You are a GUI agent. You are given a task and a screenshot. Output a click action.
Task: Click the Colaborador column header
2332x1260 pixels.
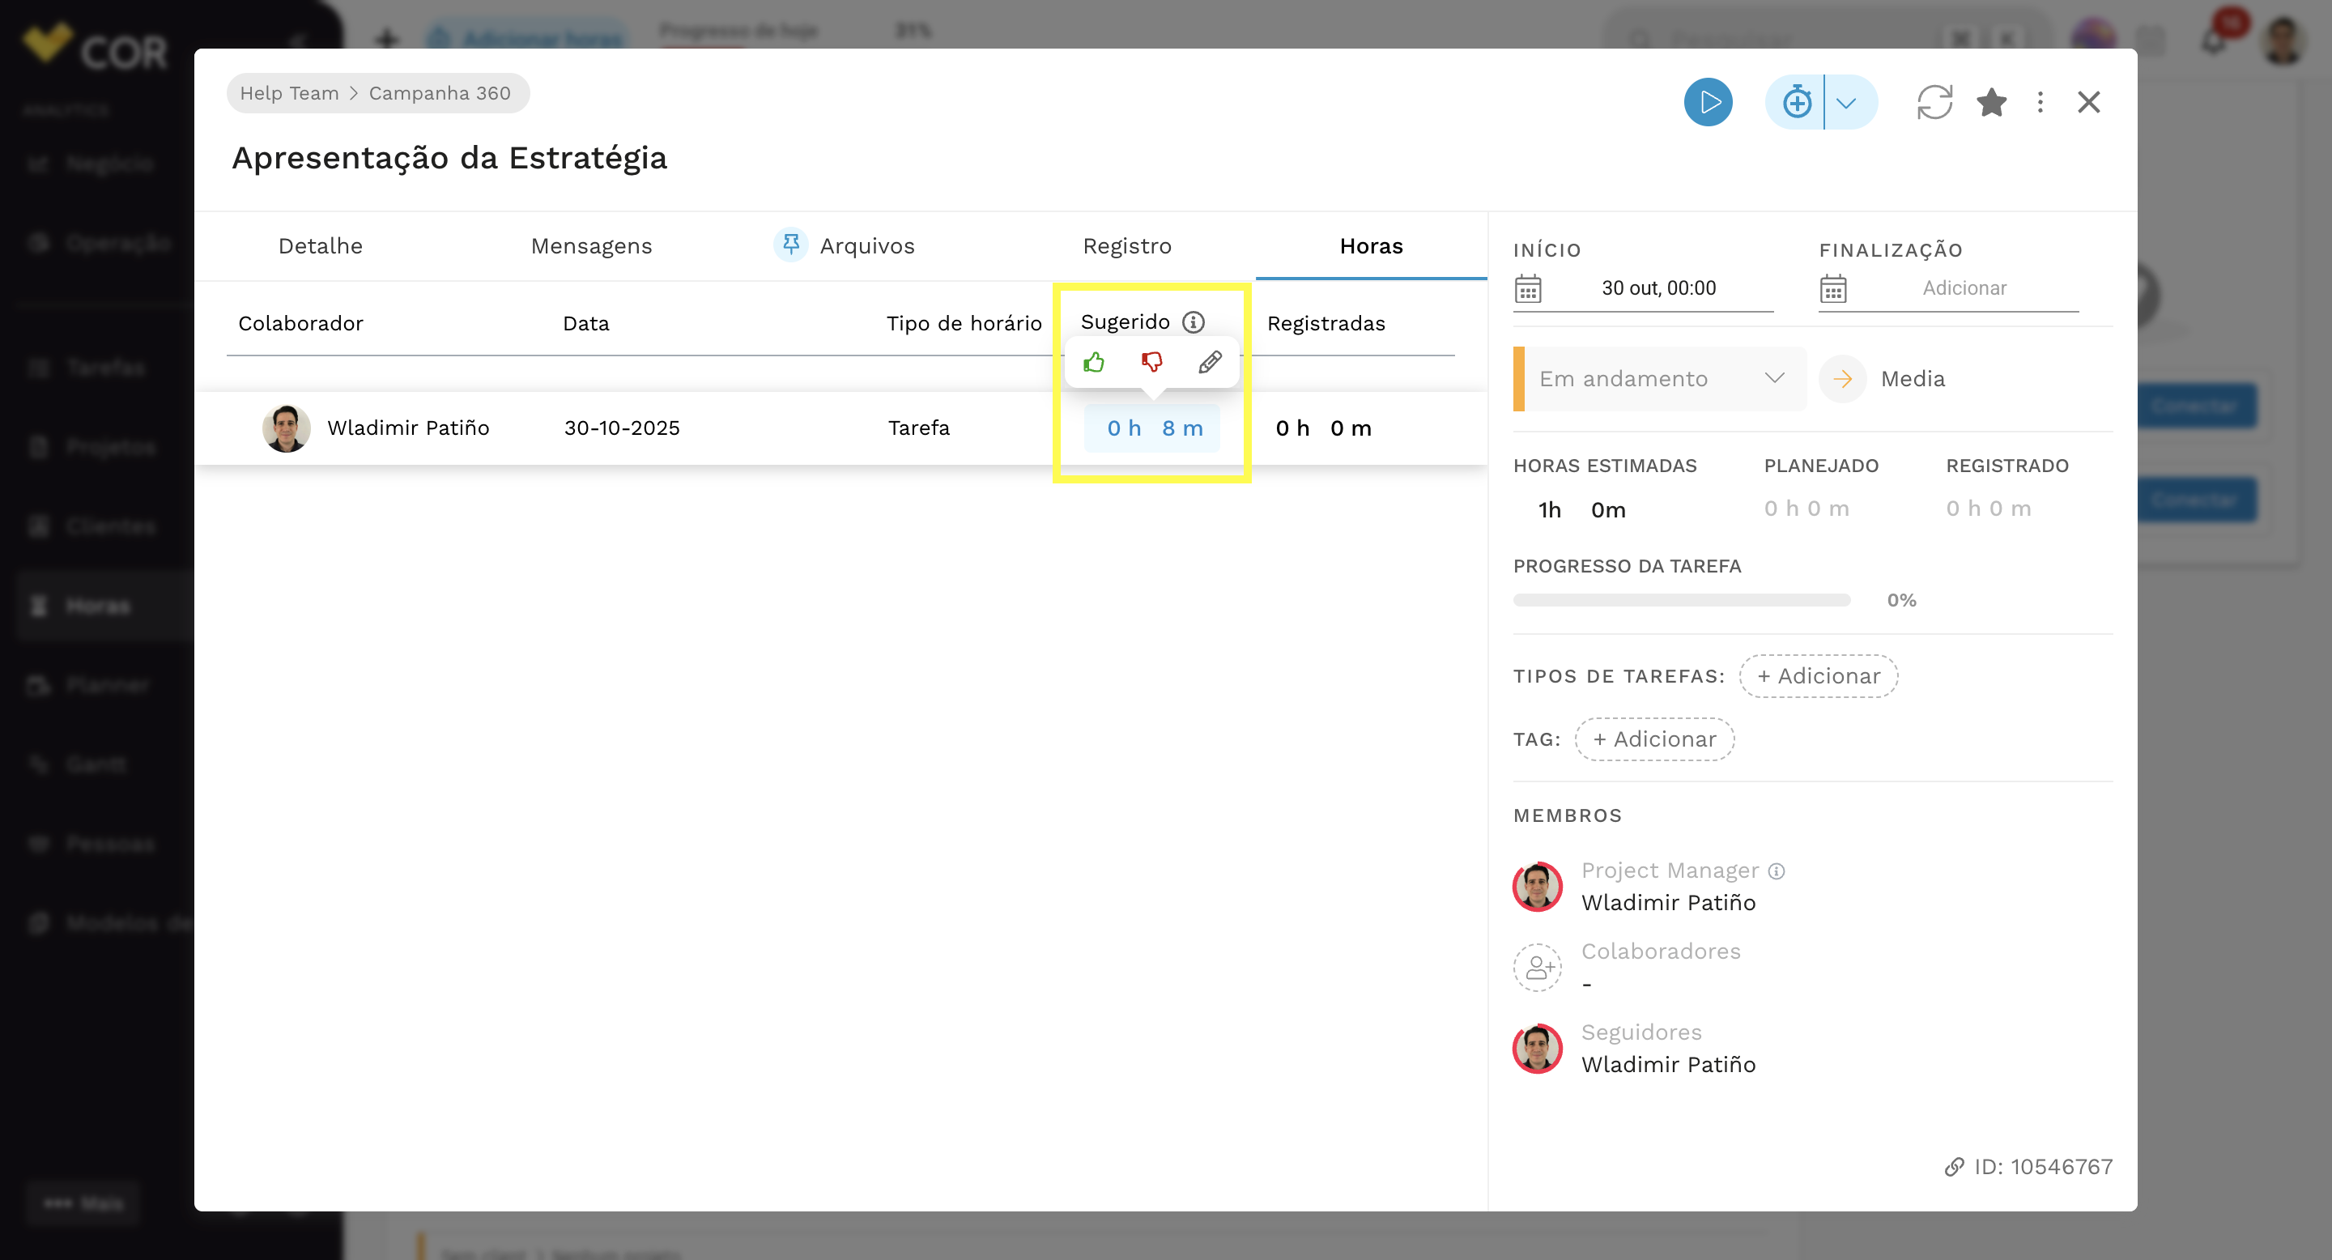coord(300,323)
